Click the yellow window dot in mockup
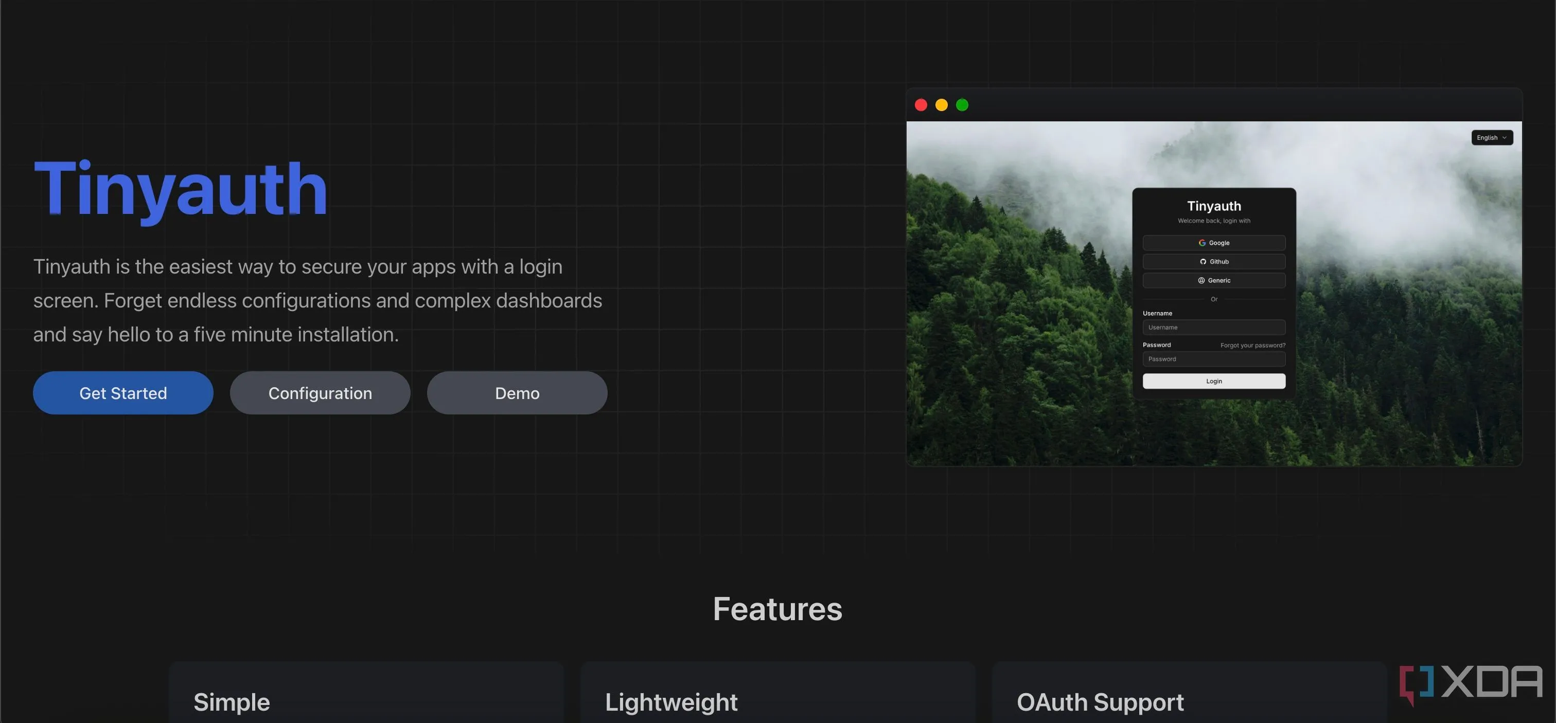The width and height of the screenshot is (1556, 723). pyautogui.click(x=942, y=105)
